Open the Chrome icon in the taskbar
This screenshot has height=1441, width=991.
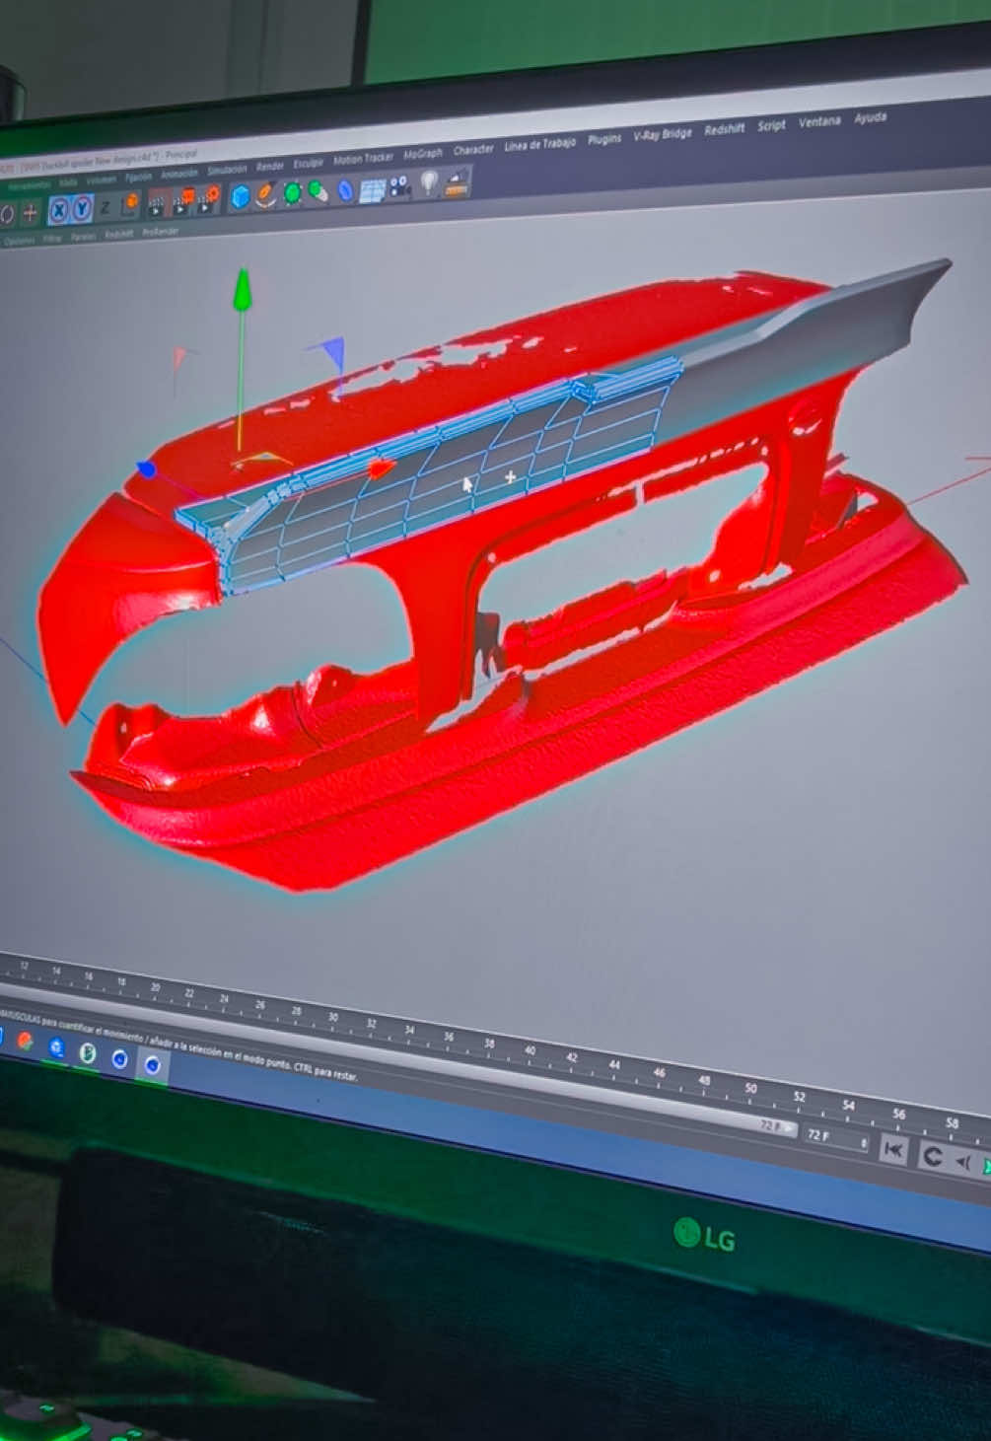25,1041
